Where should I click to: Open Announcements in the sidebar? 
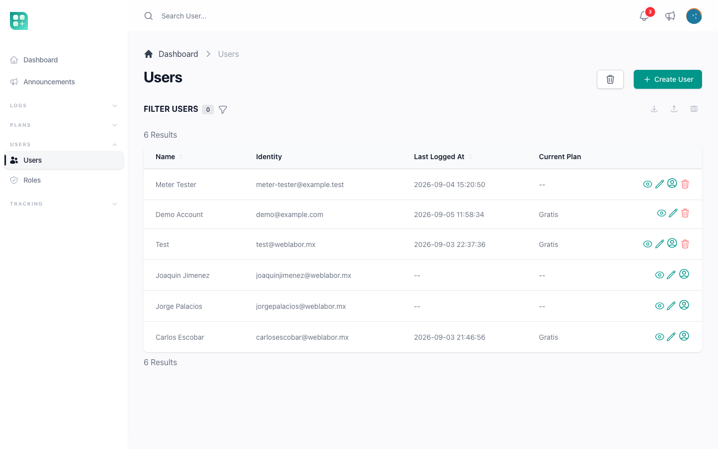(x=64, y=82)
